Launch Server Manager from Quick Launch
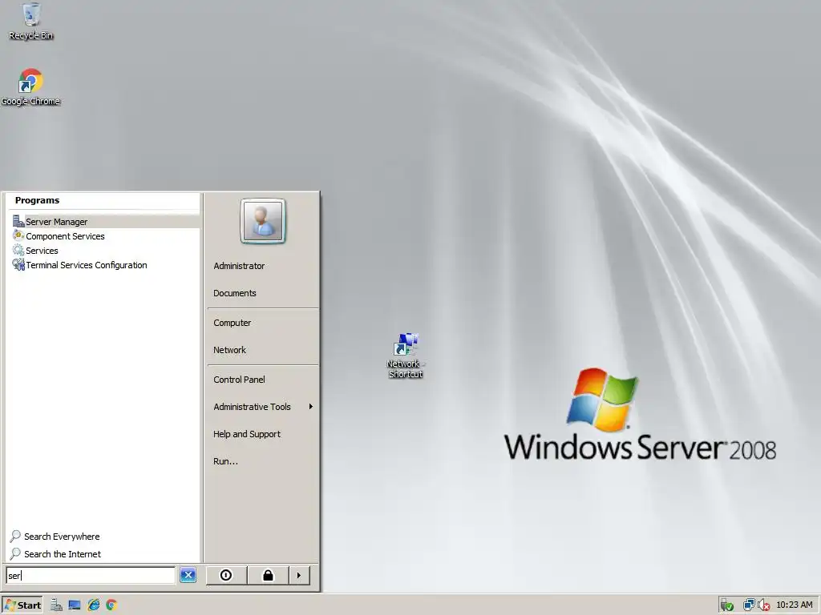 [56, 605]
